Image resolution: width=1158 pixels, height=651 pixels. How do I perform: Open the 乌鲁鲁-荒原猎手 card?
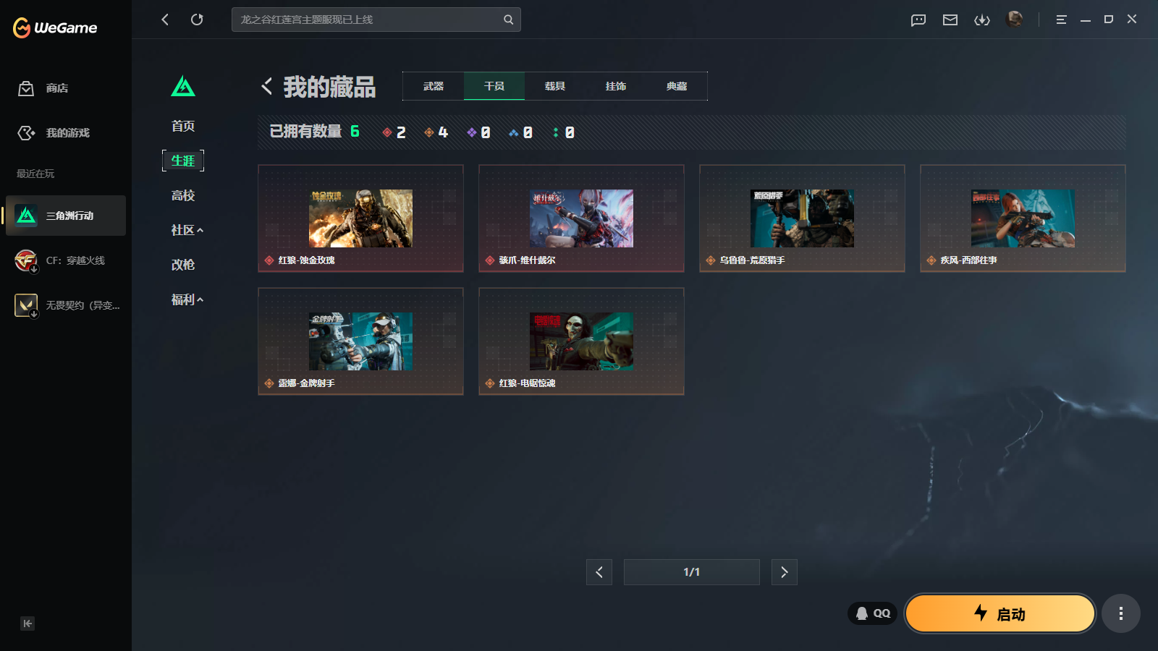pos(802,218)
